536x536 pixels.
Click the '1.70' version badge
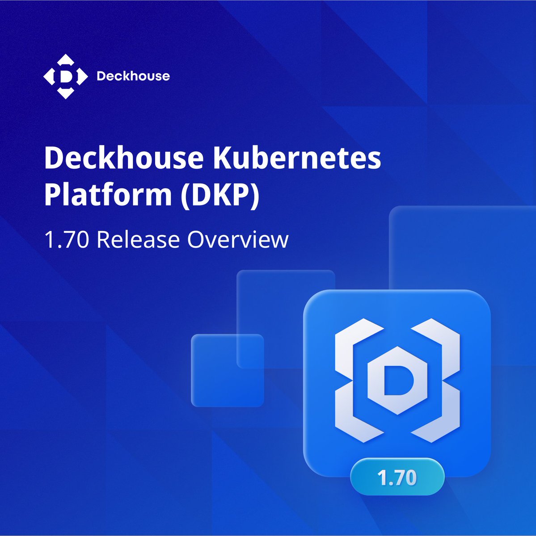point(397,477)
